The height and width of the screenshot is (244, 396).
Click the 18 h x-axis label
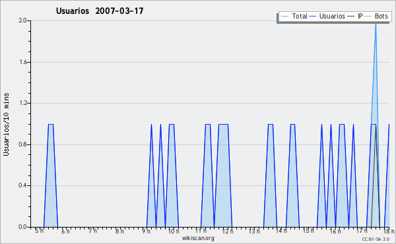(389, 231)
